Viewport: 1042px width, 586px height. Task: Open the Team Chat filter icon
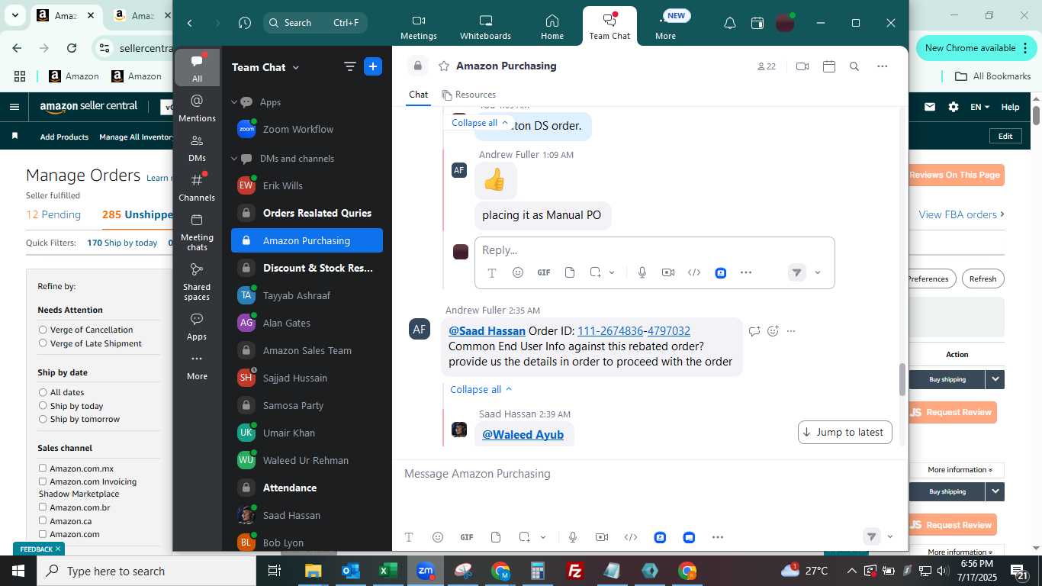pos(350,66)
